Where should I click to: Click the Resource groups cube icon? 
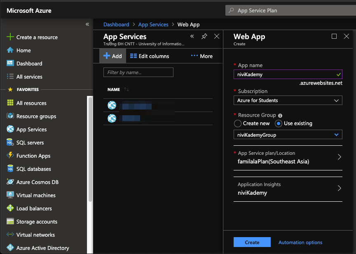(10, 116)
